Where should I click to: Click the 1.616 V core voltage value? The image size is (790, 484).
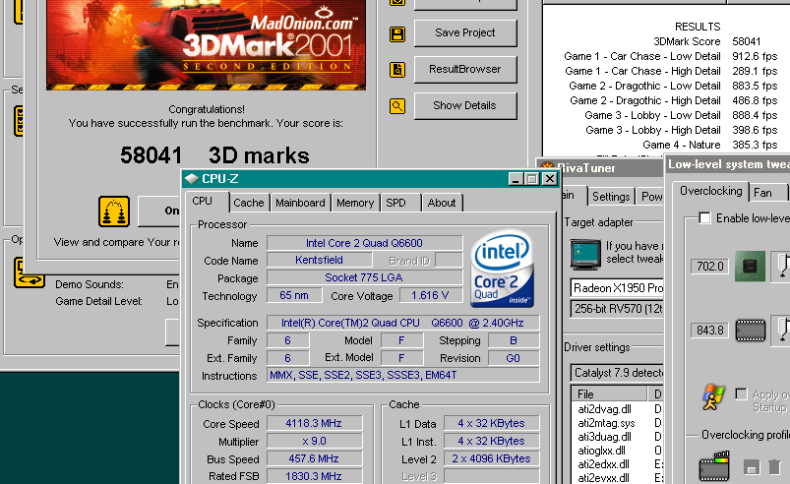coord(431,295)
